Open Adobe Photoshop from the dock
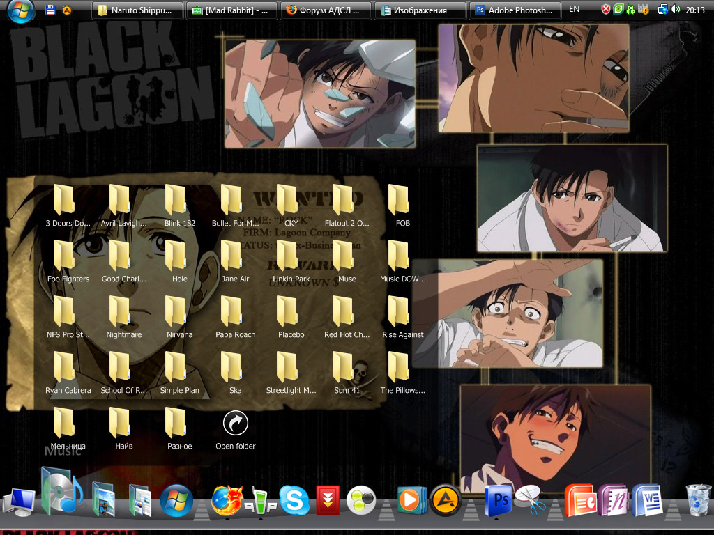 497,500
